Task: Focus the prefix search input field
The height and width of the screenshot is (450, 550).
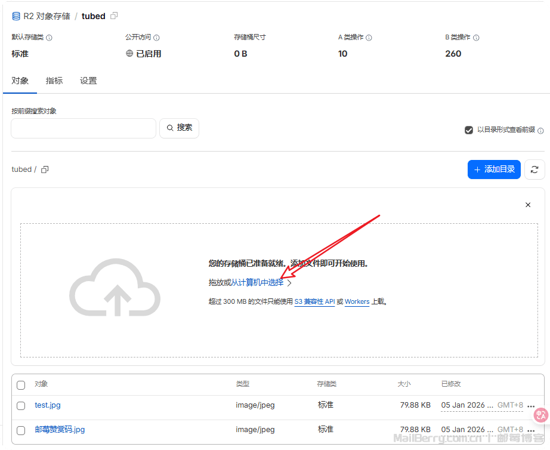Action: 84,128
